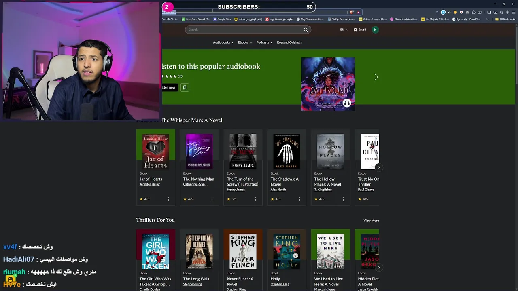Show hidden bookmarks via double-chevron

click(x=487, y=19)
